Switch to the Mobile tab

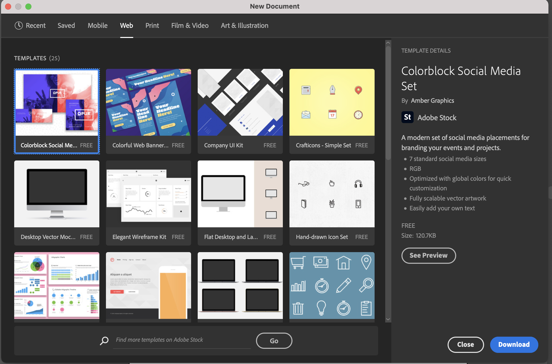tap(98, 25)
